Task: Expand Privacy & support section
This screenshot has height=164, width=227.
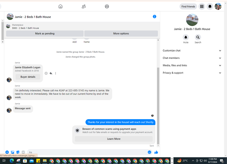Action: tap(192, 73)
